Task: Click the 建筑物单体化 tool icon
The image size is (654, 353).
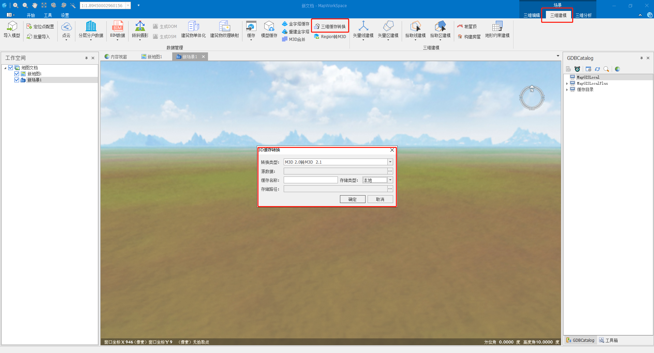Action: tap(193, 27)
